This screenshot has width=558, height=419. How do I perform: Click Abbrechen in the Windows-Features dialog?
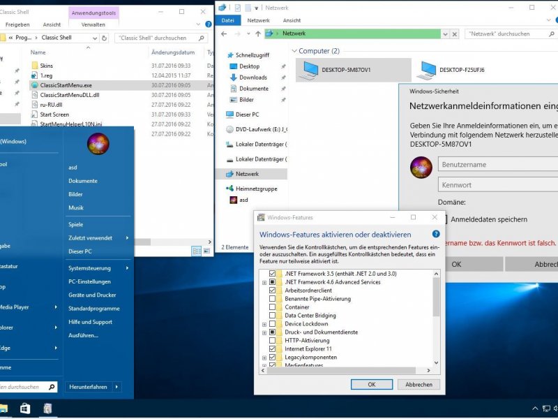coord(419,385)
